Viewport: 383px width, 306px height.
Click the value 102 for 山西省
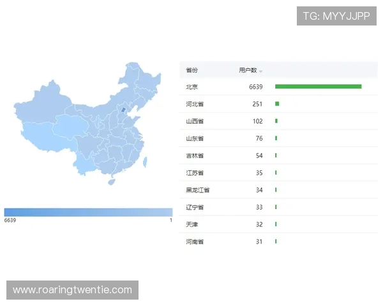(257, 121)
